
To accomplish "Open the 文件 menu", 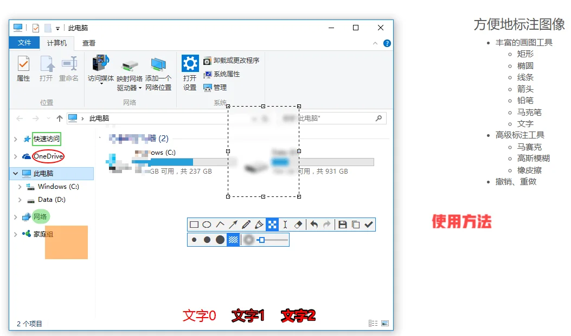I will pos(25,42).
